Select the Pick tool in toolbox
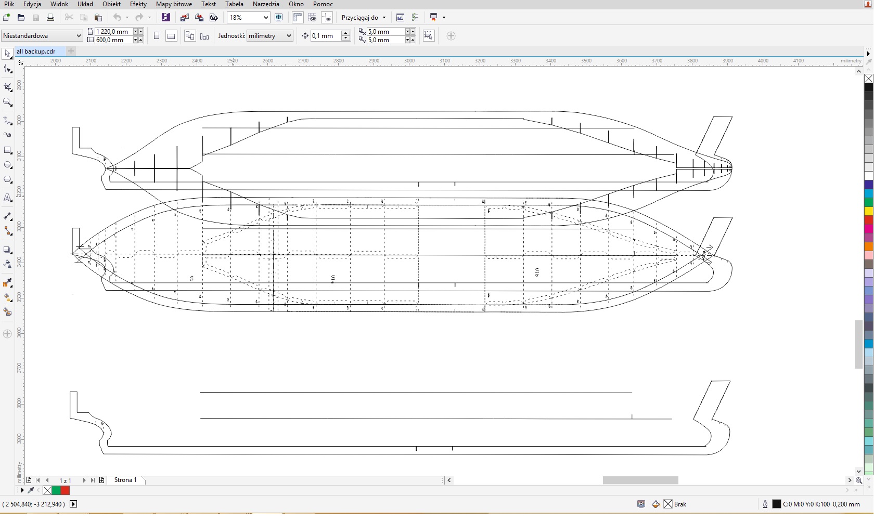The width and height of the screenshot is (874, 521). [7, 54]
